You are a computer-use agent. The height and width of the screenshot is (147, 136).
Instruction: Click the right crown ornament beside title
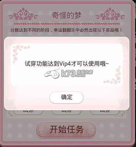pyautogui.click(x=110, y=14)
